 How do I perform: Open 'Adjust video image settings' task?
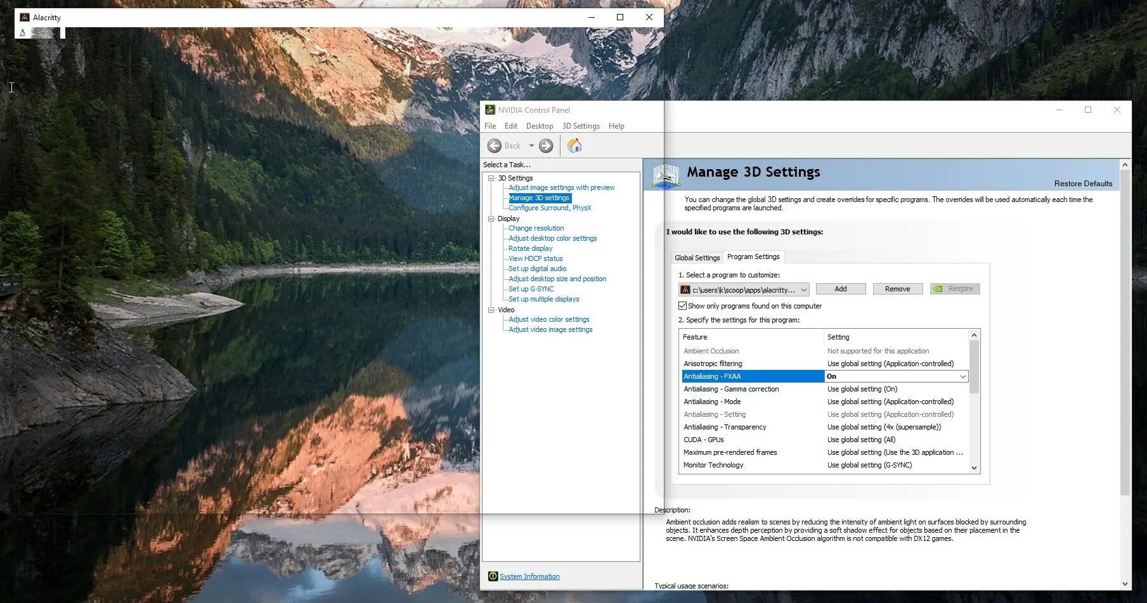coord(550,329)
